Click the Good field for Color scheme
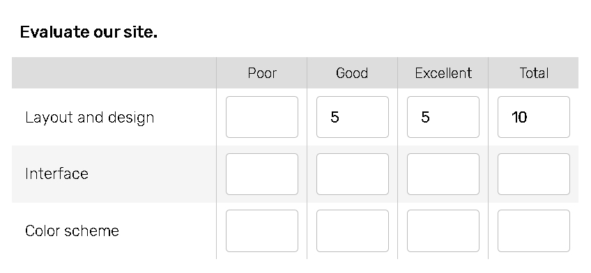The width and height of the screenshot is (591, 273). point(353,231)
